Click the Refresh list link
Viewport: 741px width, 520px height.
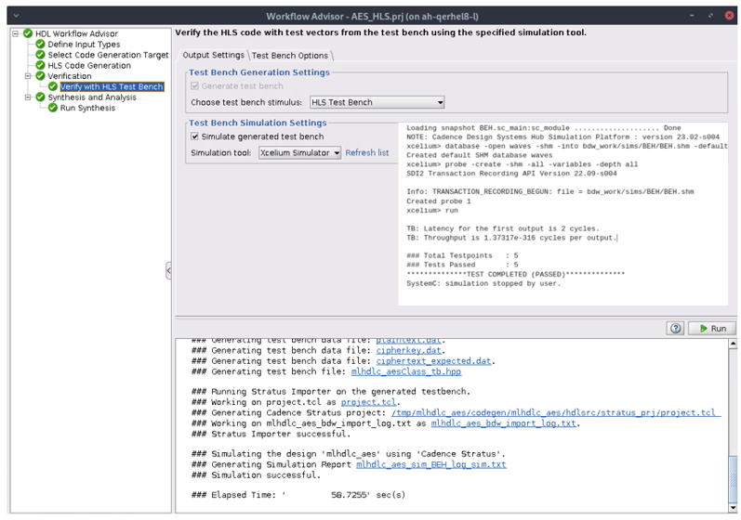(367, 153)
